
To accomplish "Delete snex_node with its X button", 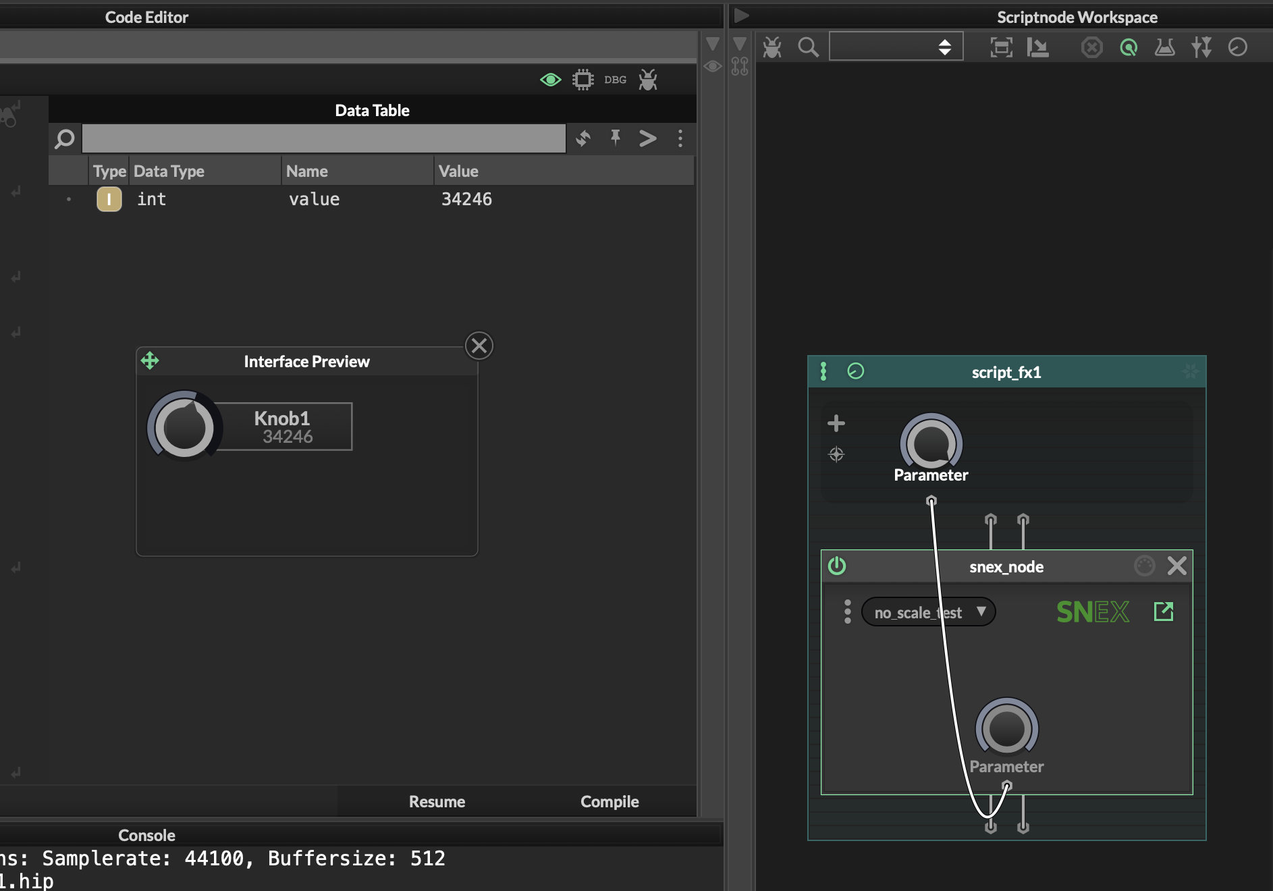I will click(1177, 566).
